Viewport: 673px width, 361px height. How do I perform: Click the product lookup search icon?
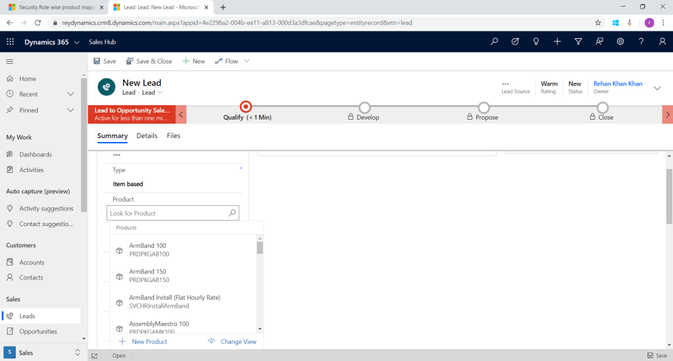[232, 213]
